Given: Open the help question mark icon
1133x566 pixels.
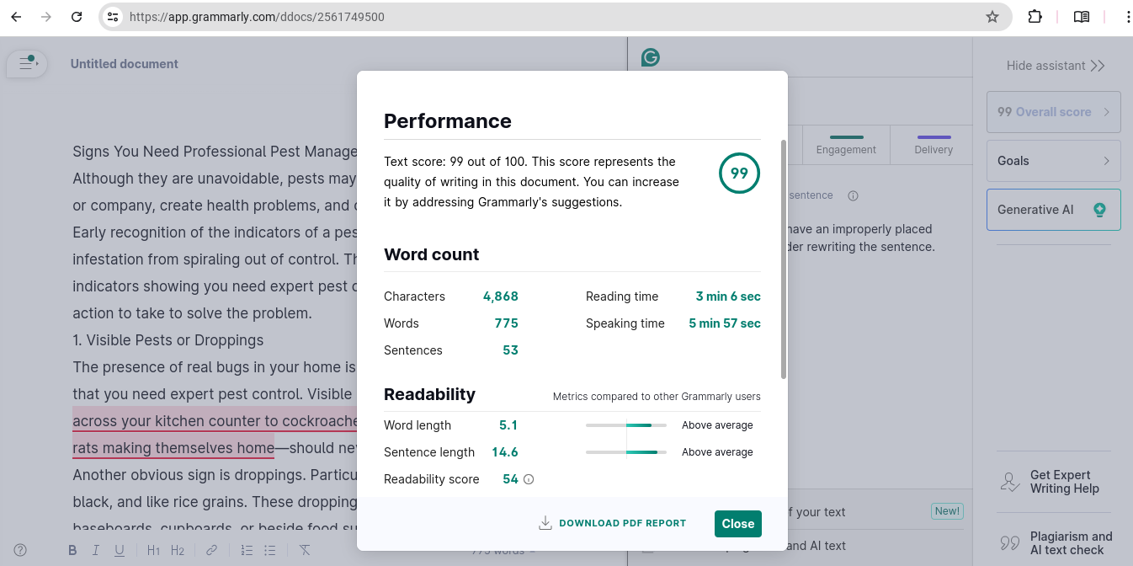Looking at the screenshot, I should click(20, 550).
